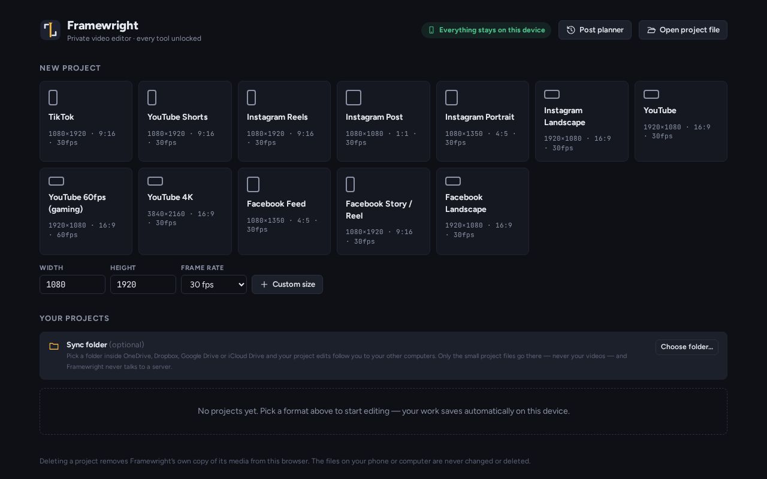
Task: Pick the YouTube 1920×1080 · 16:9 · 30fps text
Action: [677, 132]
